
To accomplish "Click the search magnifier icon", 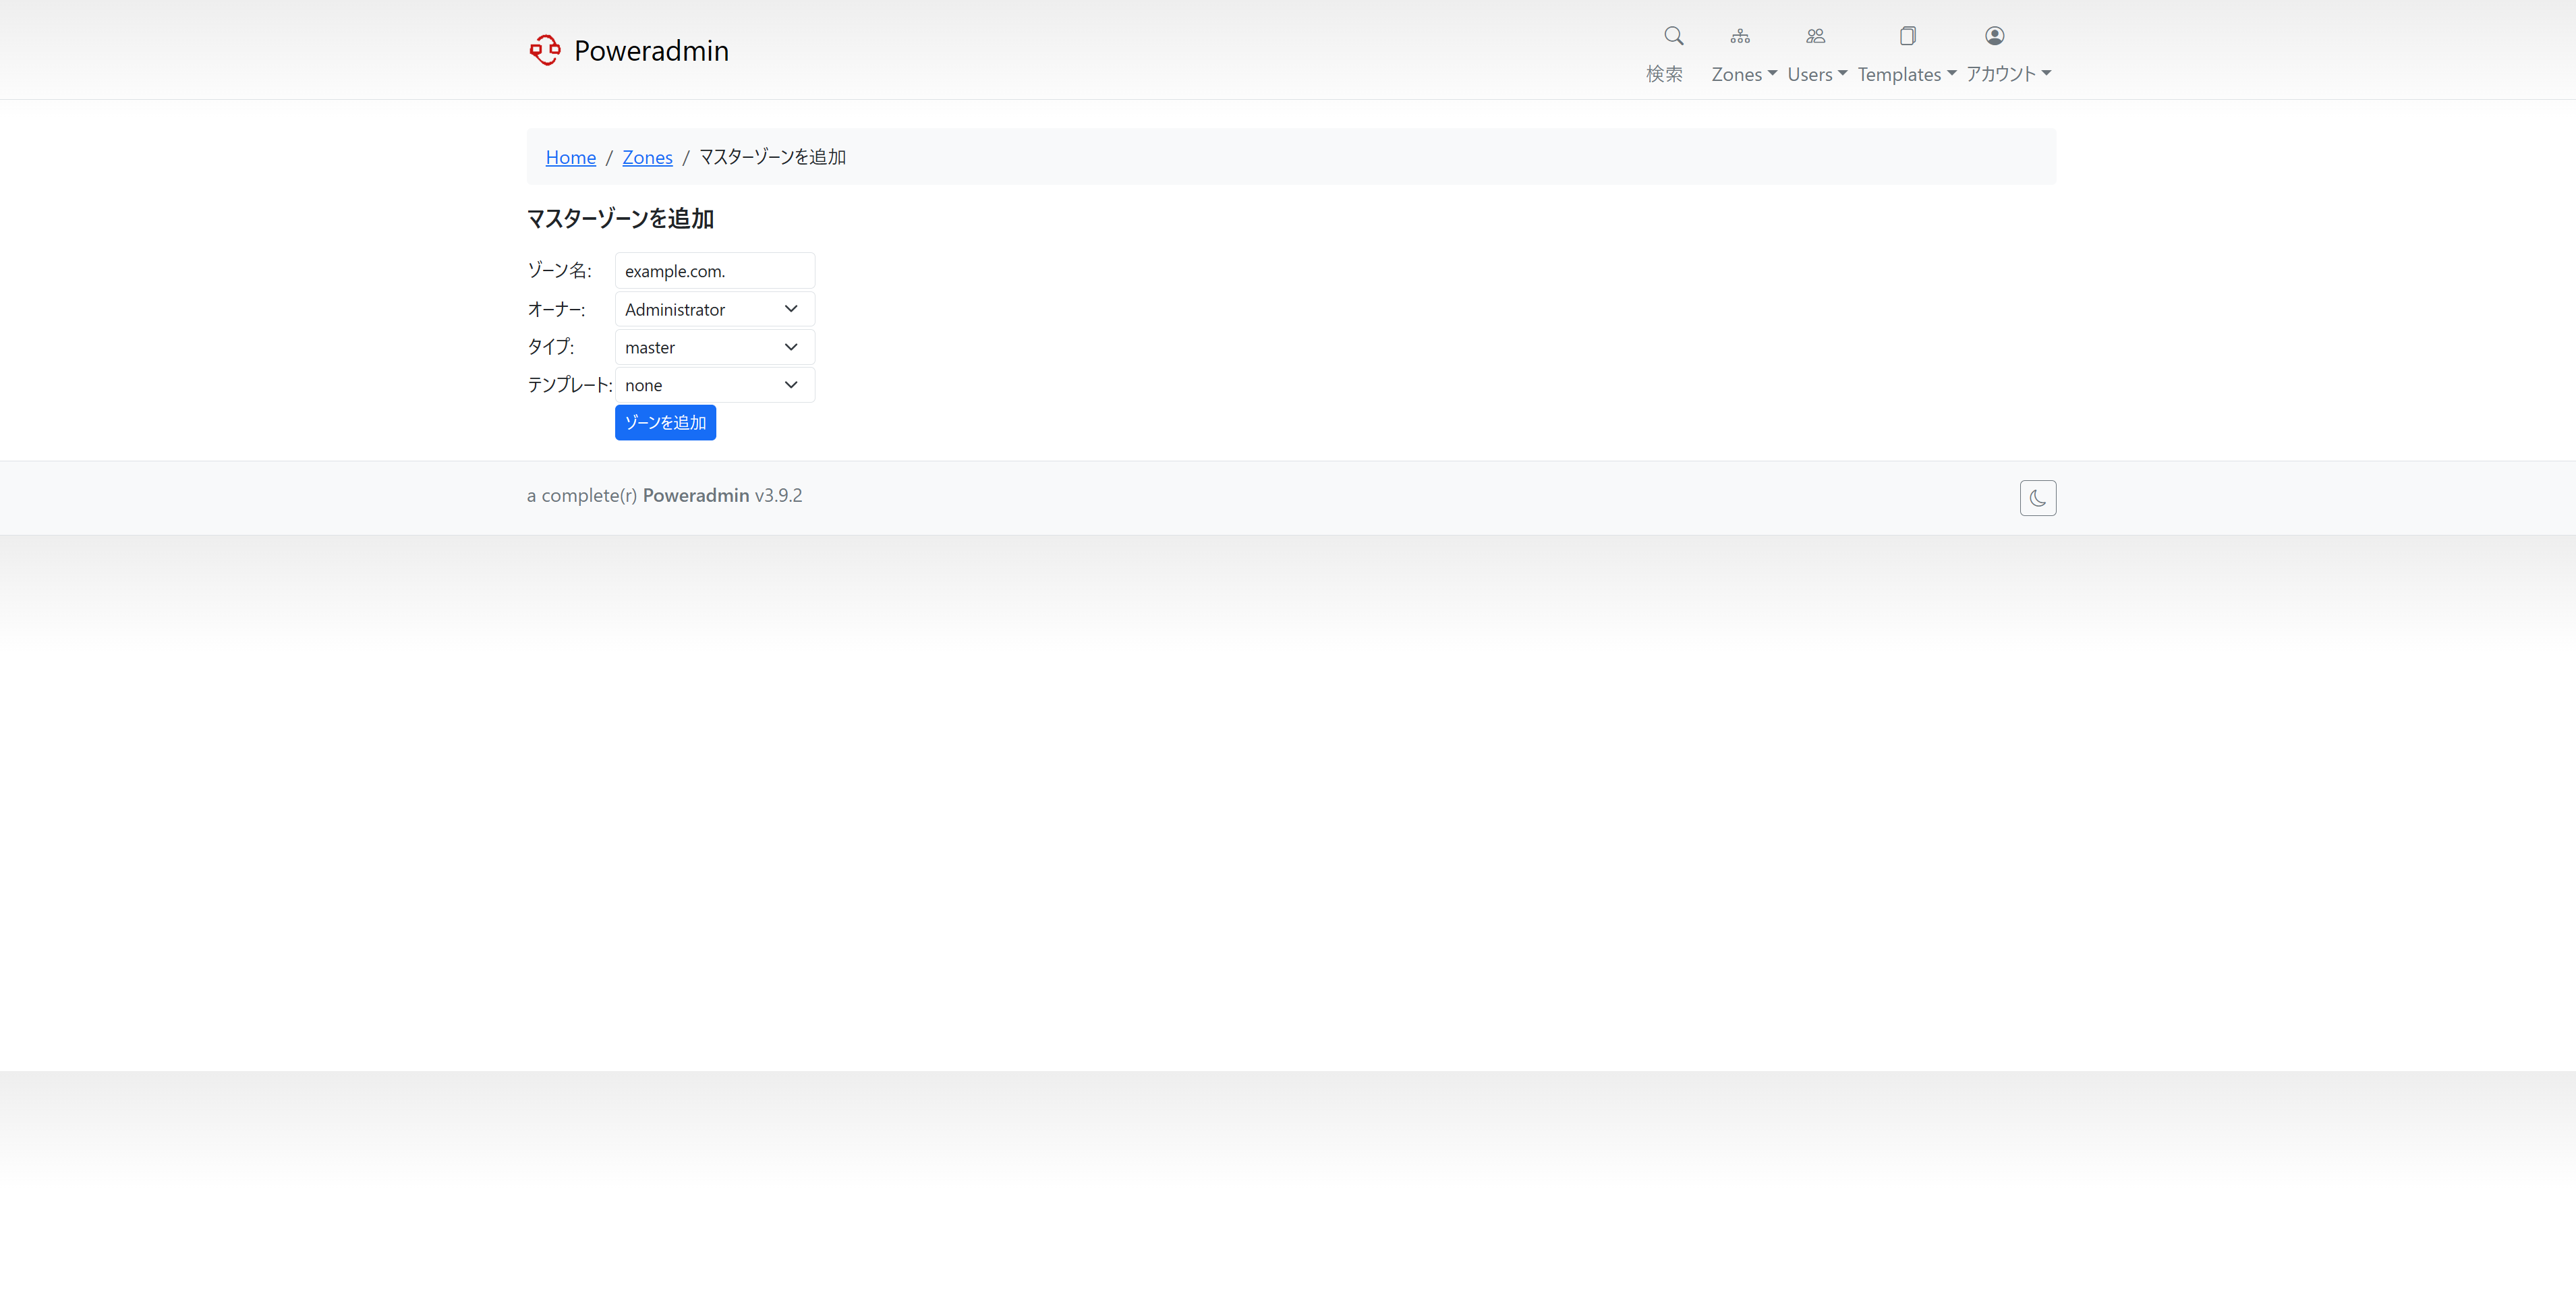I will pyautogui.click(x=1673, y=36).
